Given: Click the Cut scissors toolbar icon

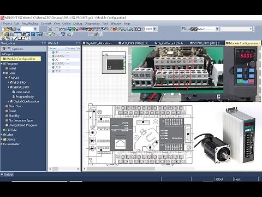Looking at the screenshot, I should point(50,29).
